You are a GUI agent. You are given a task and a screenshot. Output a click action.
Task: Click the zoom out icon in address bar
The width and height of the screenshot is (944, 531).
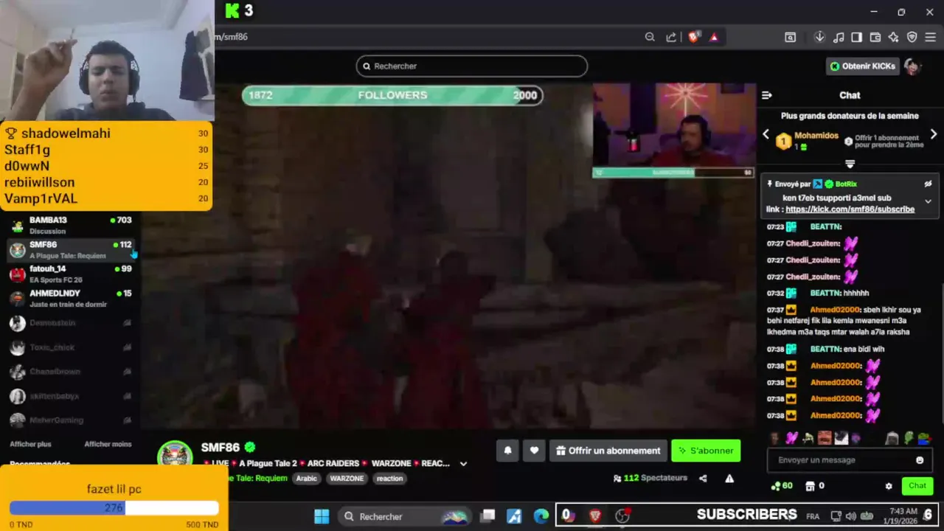pos(650,37)
